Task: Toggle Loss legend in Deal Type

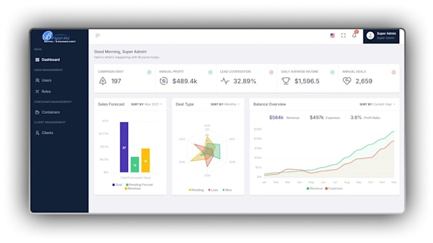Action: tap(213, 190)
